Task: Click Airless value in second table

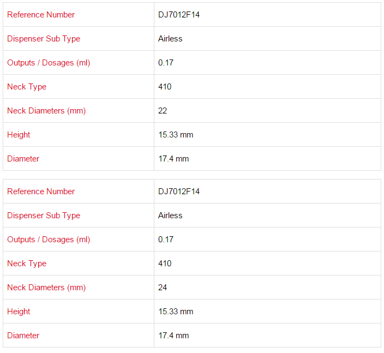Action: click(170, 216)
